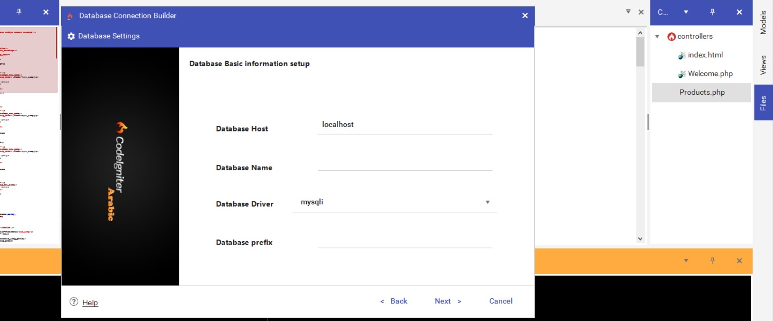773x321 pixels.
Task: Pin the right files panel
Action: 712,12
